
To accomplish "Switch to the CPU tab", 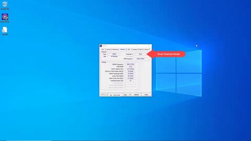I will pos(103,50).
